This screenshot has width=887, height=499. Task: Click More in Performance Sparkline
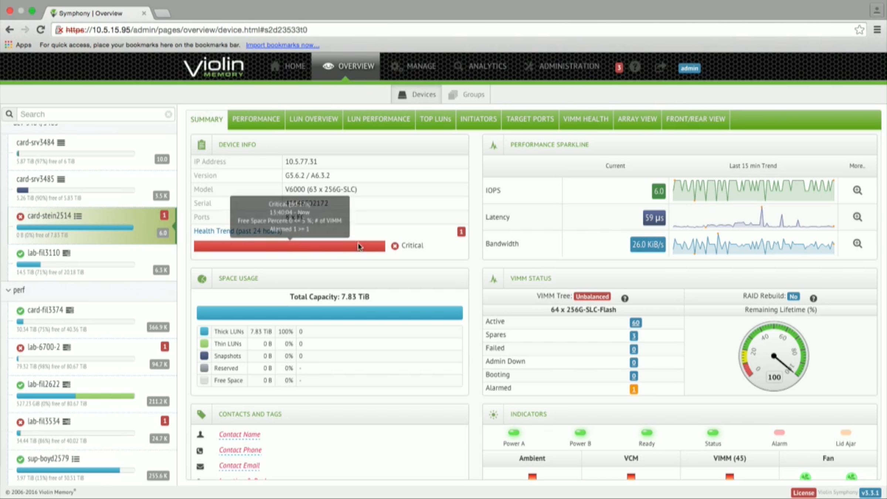coord(857,166)
